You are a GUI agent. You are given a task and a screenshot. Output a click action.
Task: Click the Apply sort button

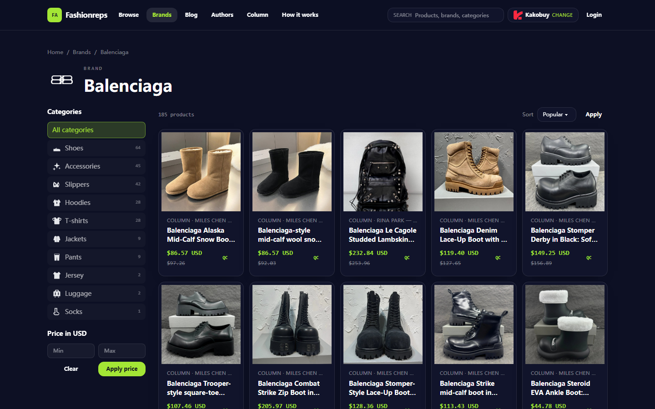coord(594,115)
